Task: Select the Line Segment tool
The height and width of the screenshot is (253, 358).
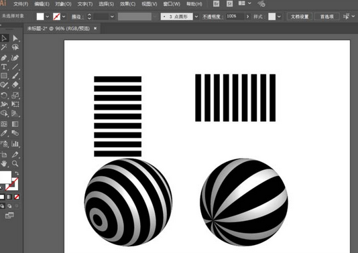Action: [15, 67]
